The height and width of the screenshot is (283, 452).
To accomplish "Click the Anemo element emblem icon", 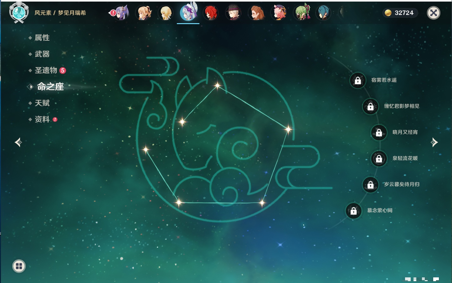I will [x=19, y=12].
